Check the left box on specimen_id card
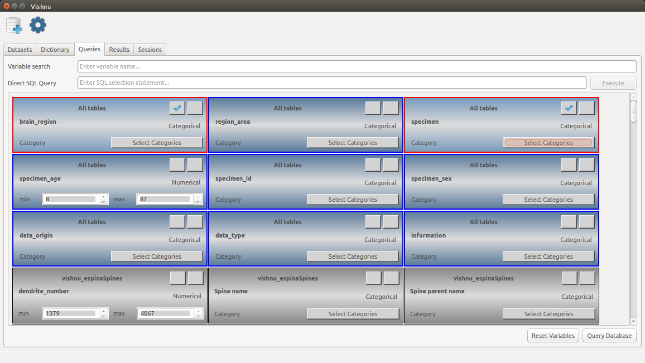The height and width of the screenshot is (363, 645). coord(373,165)
